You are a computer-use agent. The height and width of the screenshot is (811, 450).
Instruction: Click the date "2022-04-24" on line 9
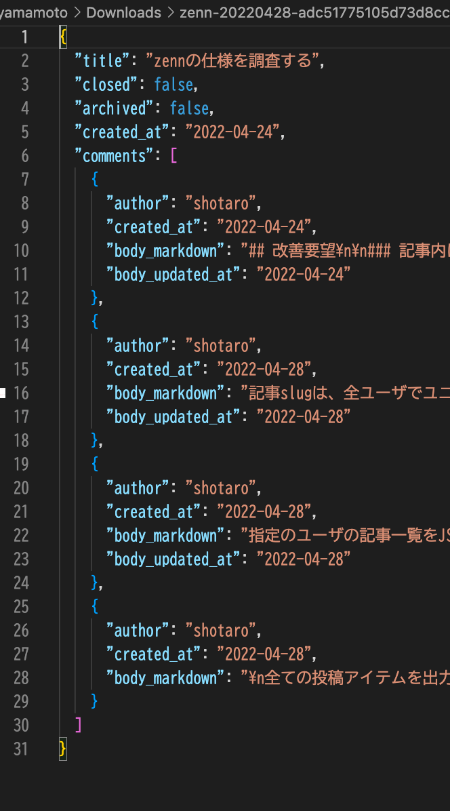(x=264, y=227)
